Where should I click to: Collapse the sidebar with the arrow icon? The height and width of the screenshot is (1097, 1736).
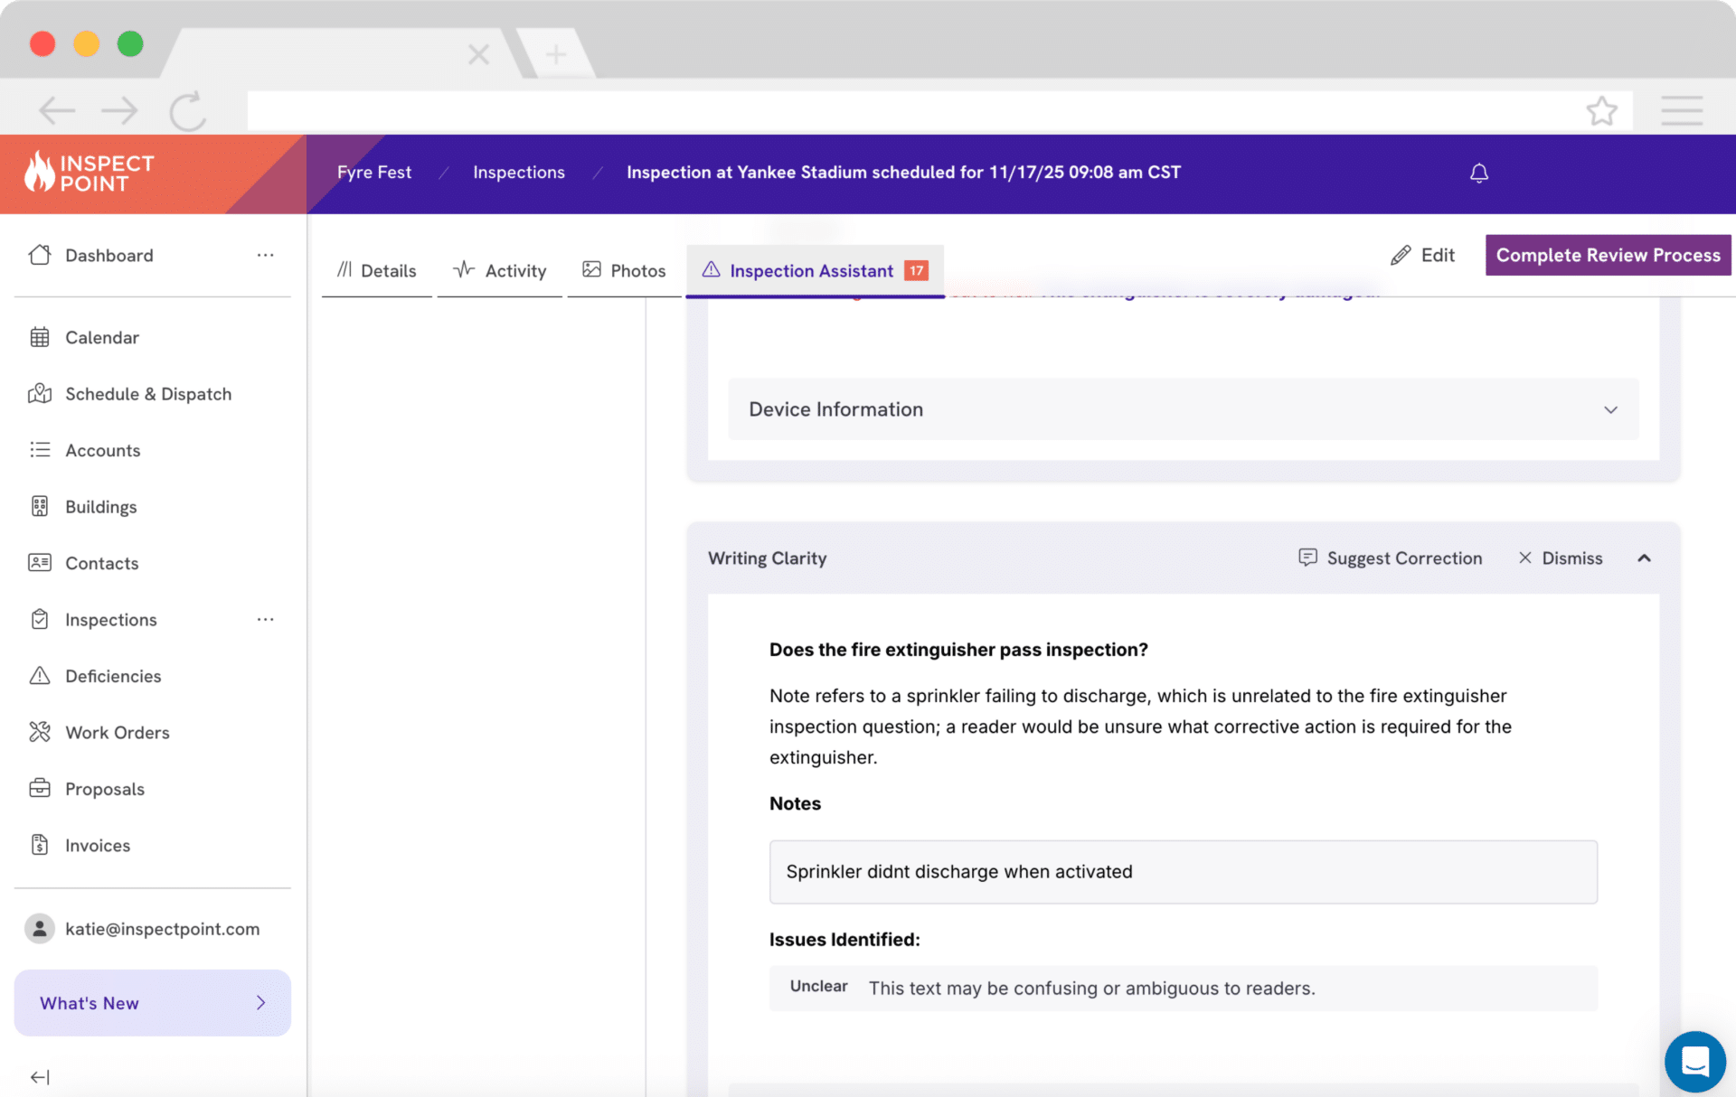pos(40,1077)
